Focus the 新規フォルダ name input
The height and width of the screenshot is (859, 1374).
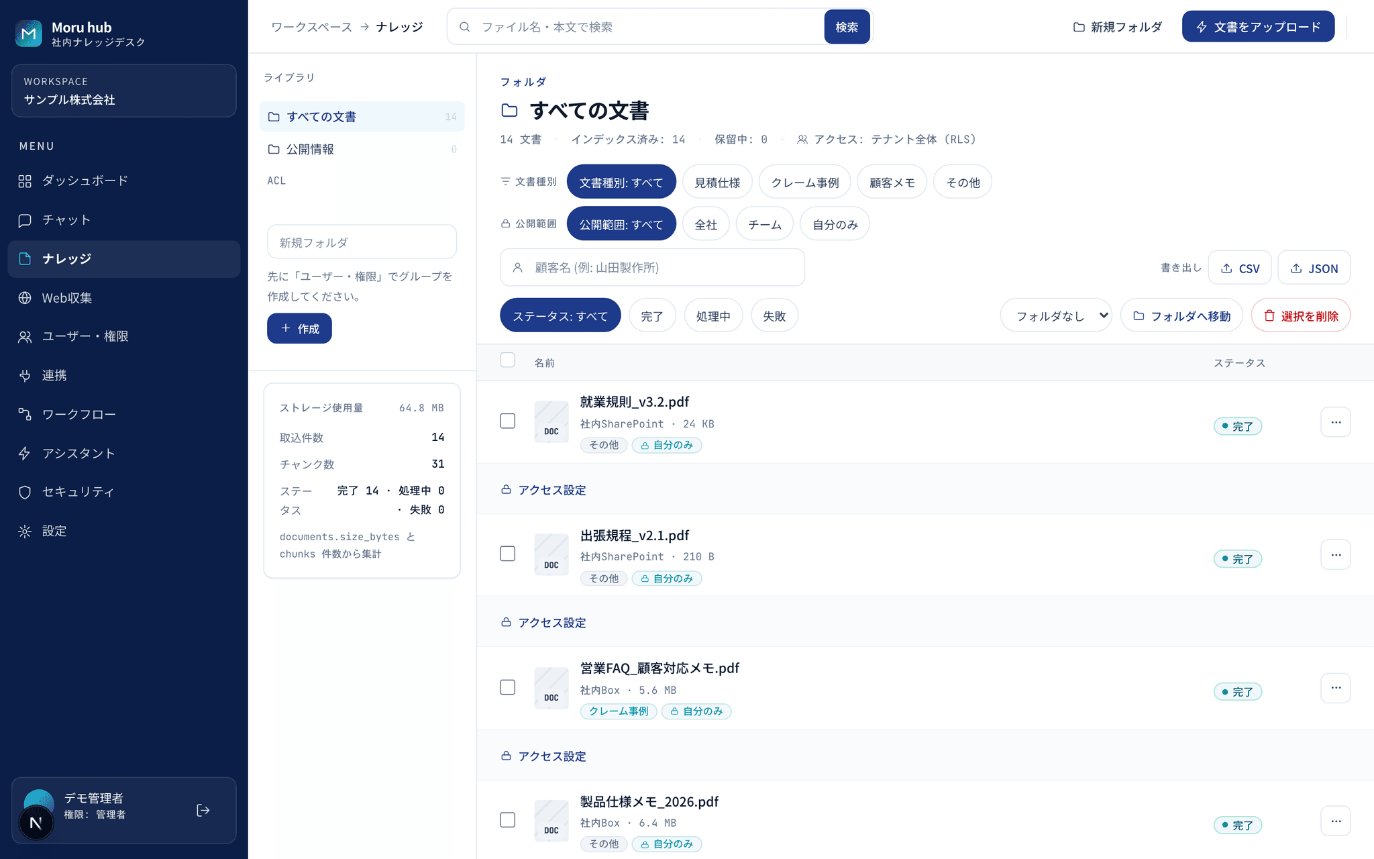pos(362,242)
